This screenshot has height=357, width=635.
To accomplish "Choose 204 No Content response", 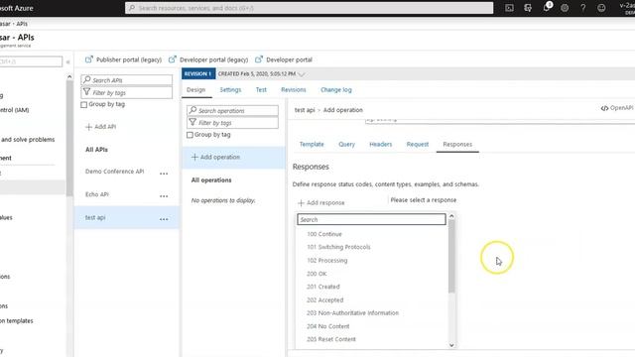I will click(x=327, y=326).
